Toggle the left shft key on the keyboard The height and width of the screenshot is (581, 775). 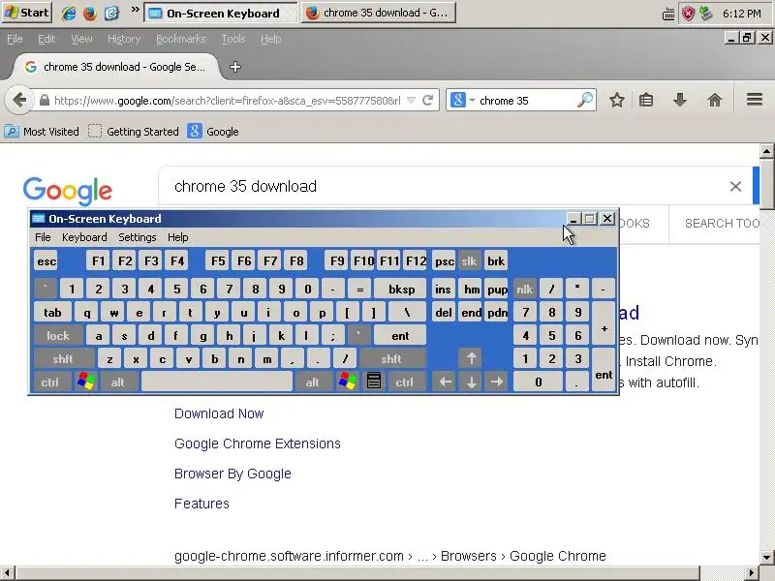pyautogui.click(x=63, y=358)
